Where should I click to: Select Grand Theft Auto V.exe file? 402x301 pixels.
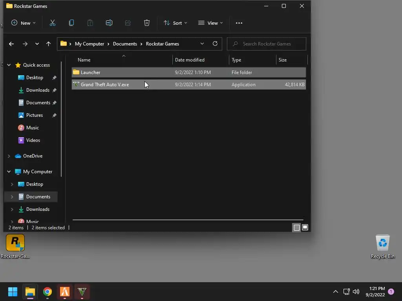(x=189, y=85)
